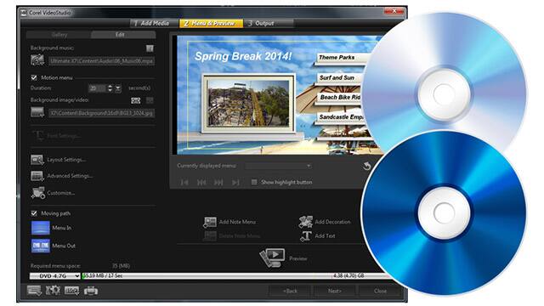544x306 pixels.
Task: Switch to the Add Media step tab
Action: 151,23
